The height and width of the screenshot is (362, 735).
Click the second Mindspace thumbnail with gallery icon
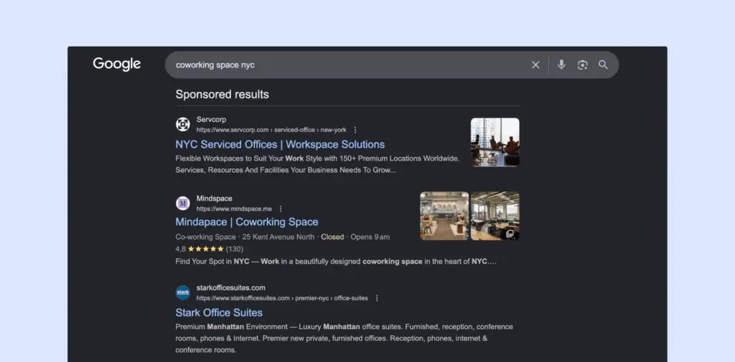(x=495, y=216)
